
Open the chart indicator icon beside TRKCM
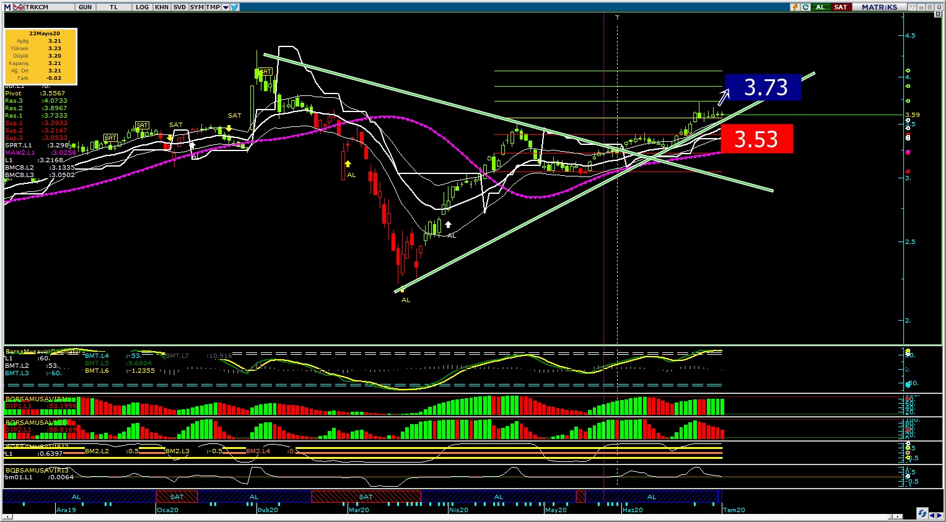click(19, 7)
